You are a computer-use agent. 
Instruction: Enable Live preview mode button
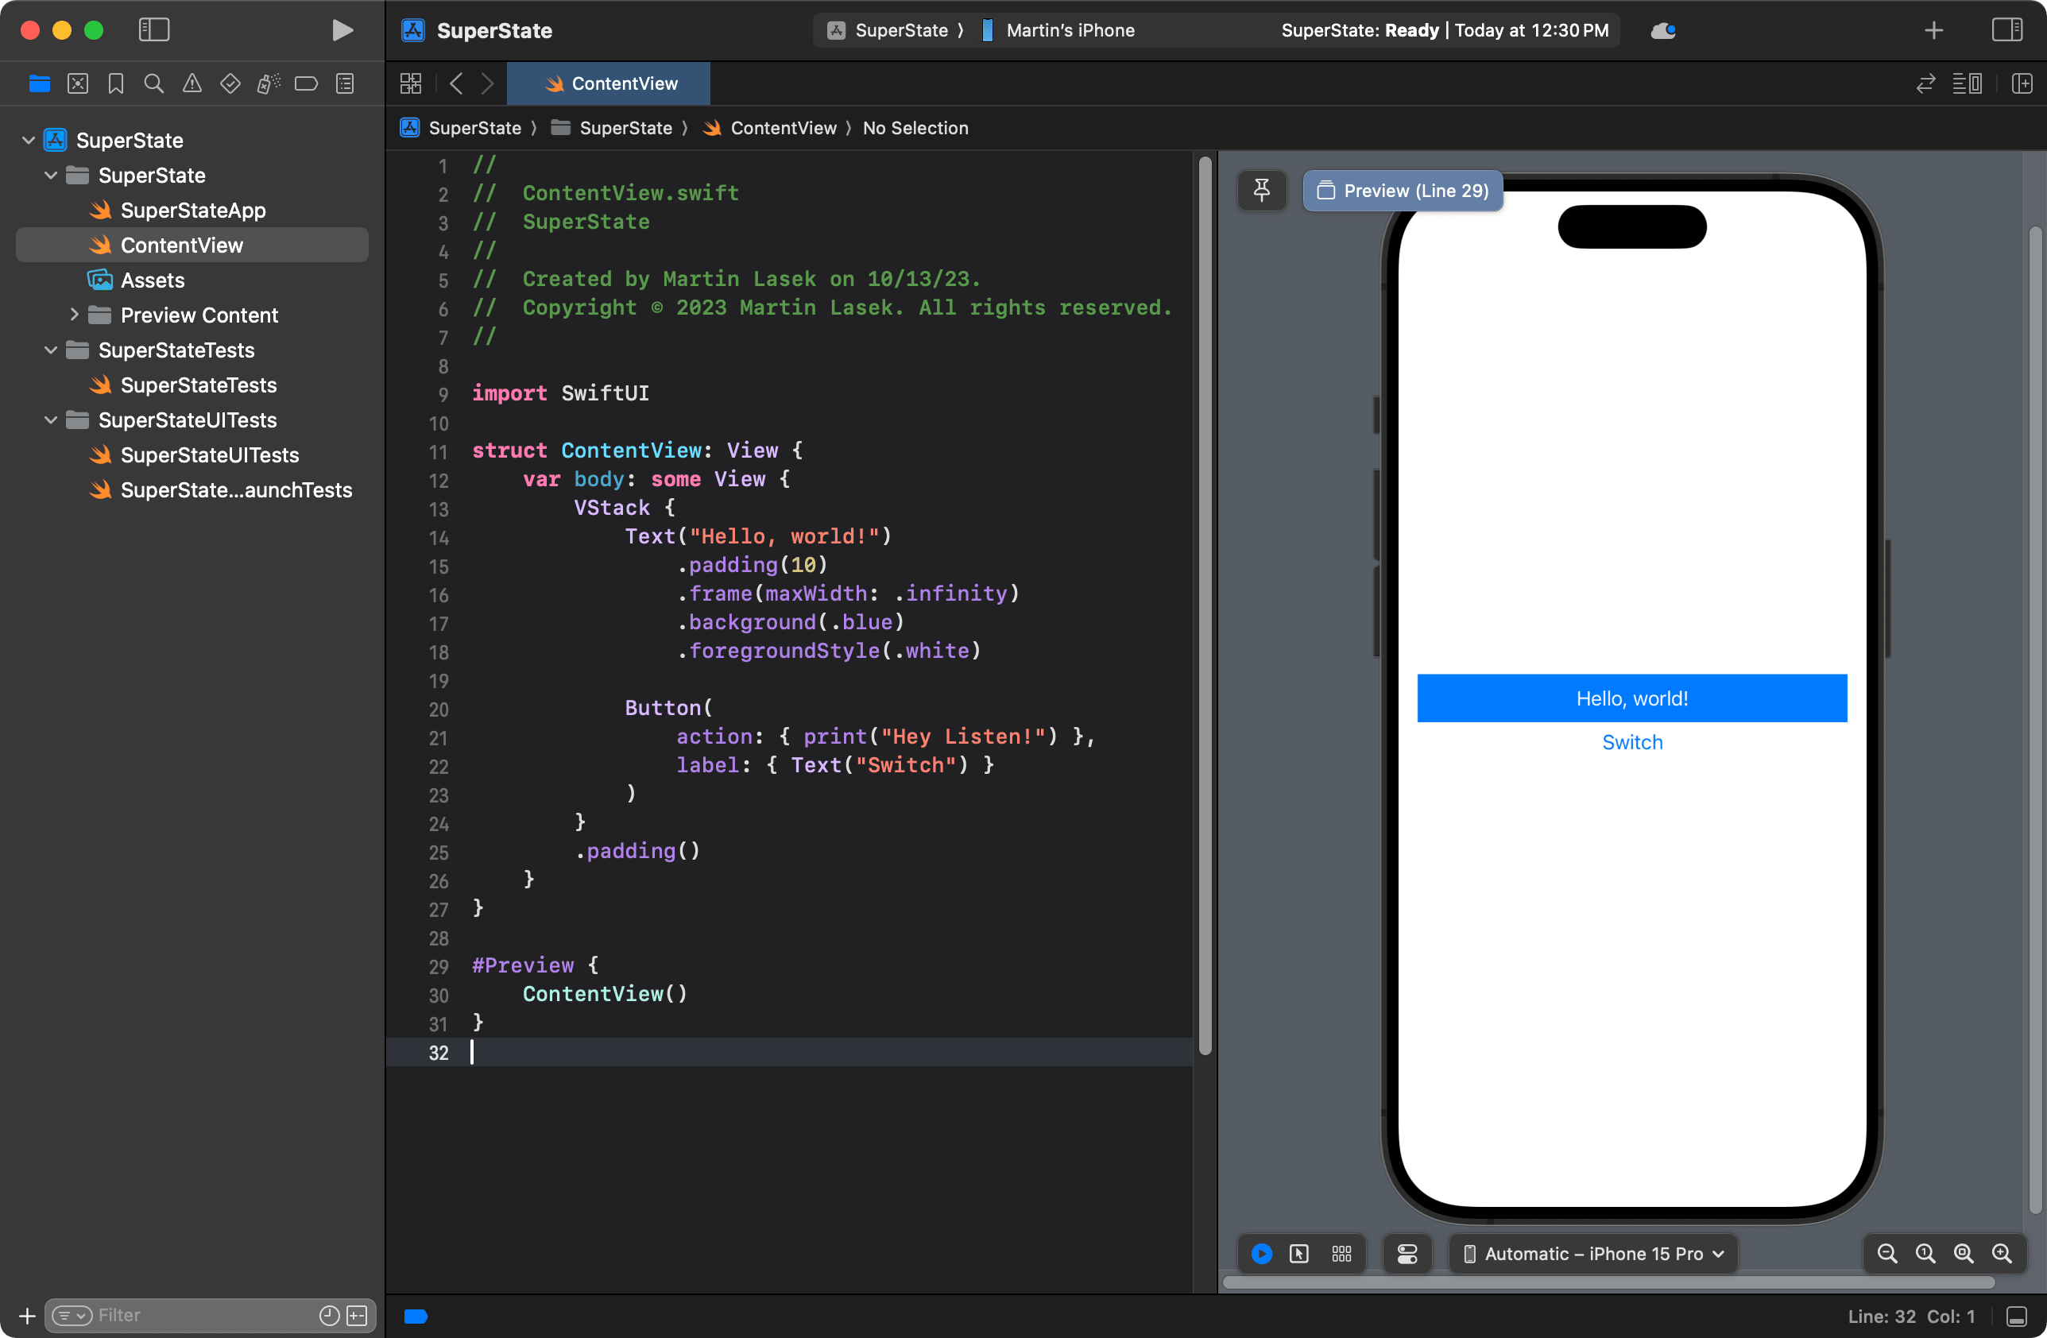click(x=1262, y=1254)
